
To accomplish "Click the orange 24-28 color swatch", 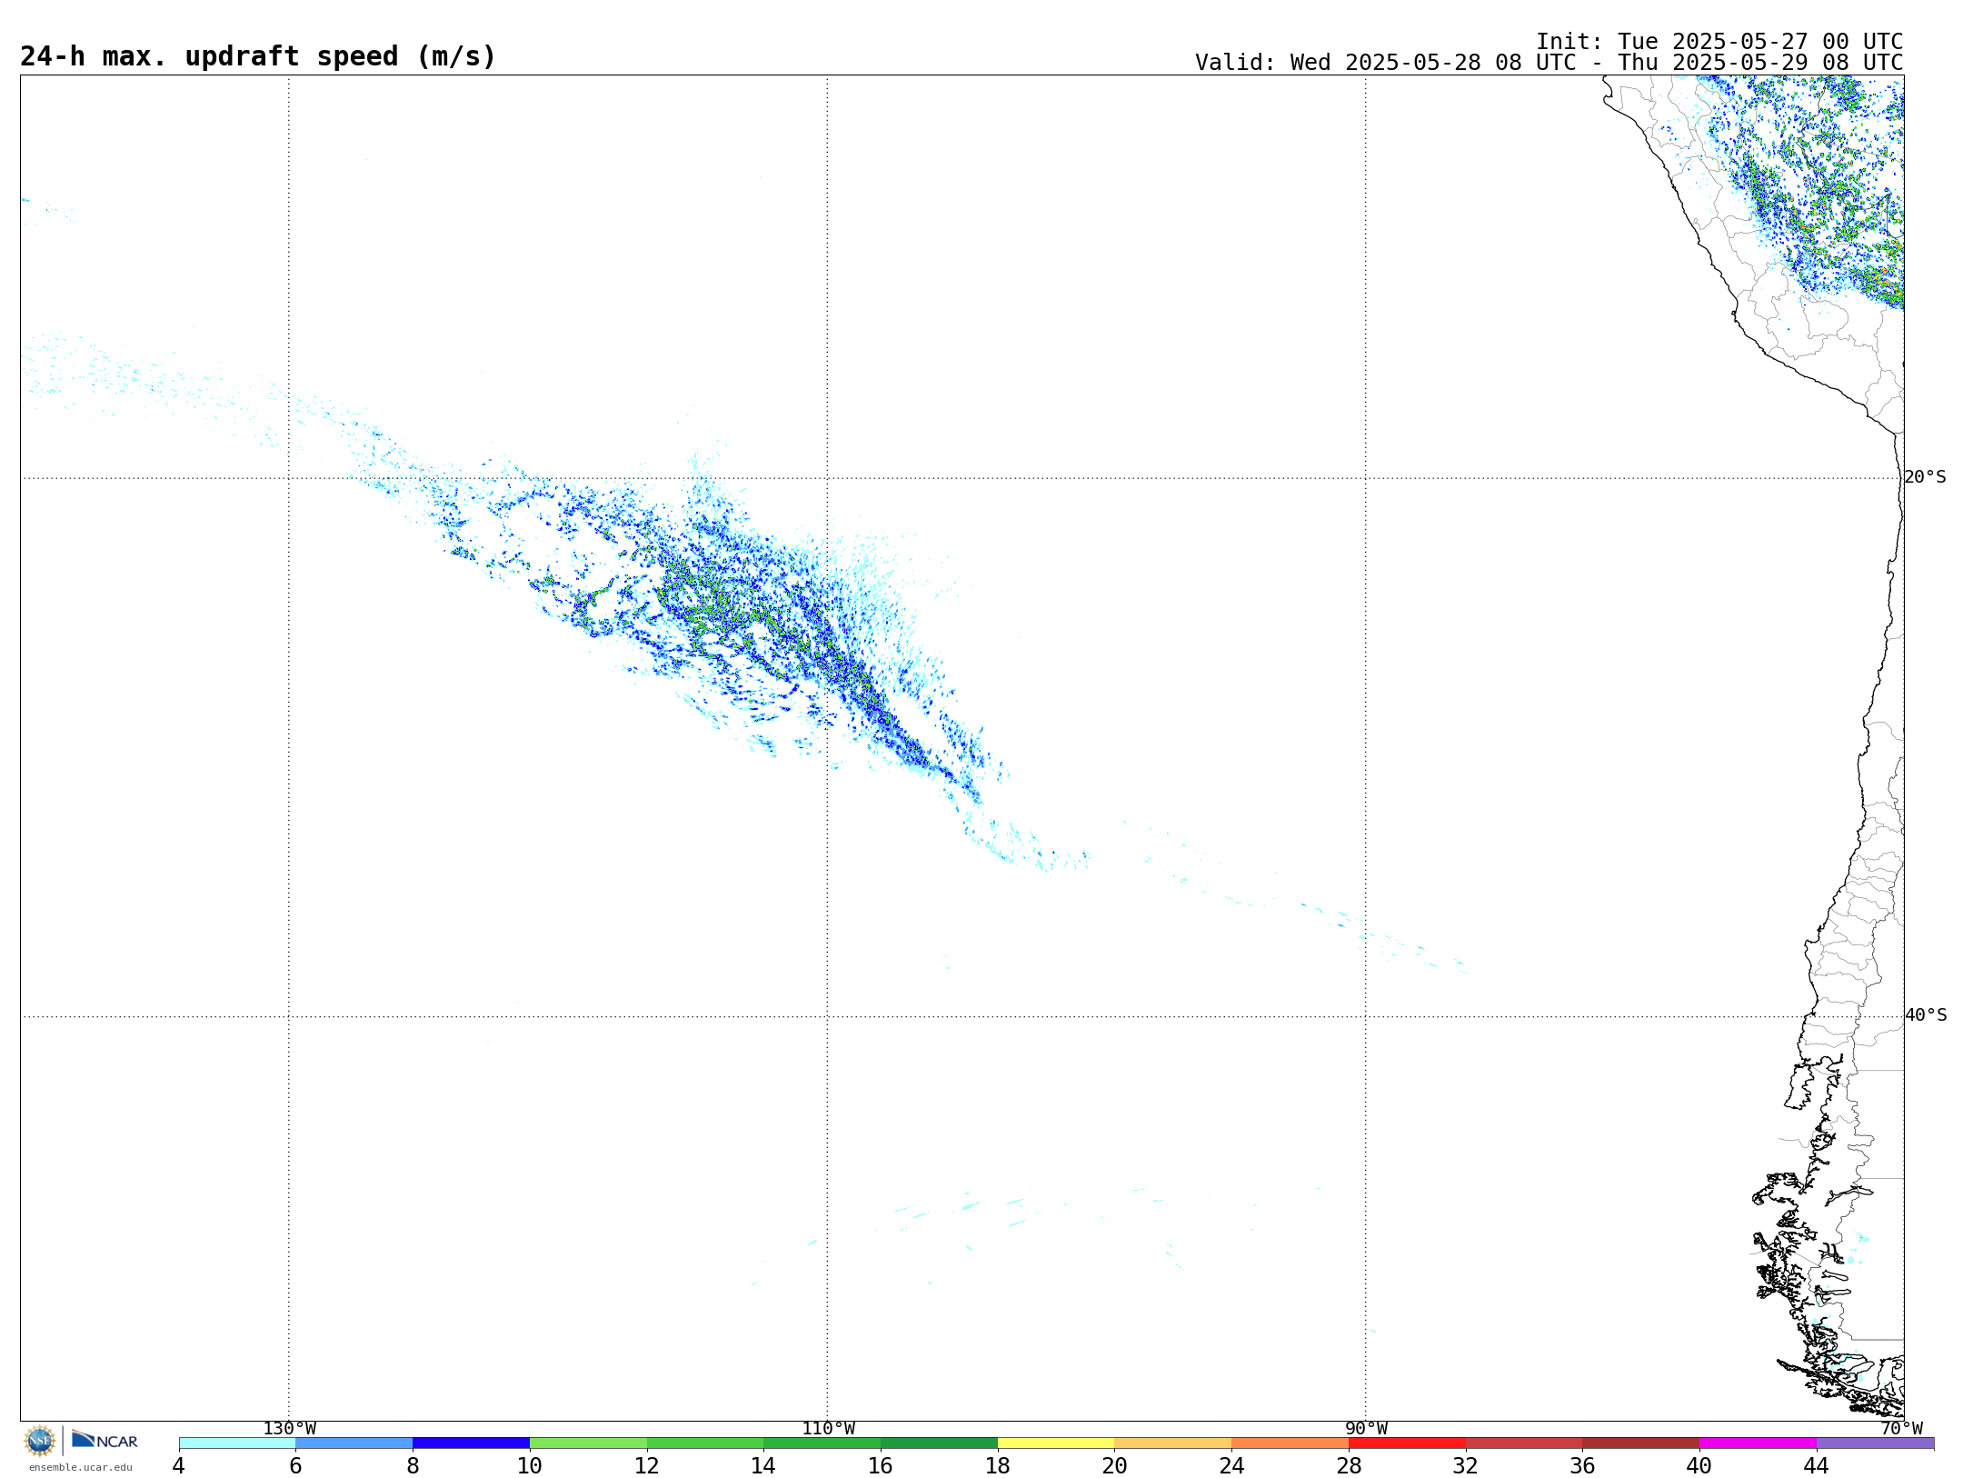I will tap(1290, 1443).
